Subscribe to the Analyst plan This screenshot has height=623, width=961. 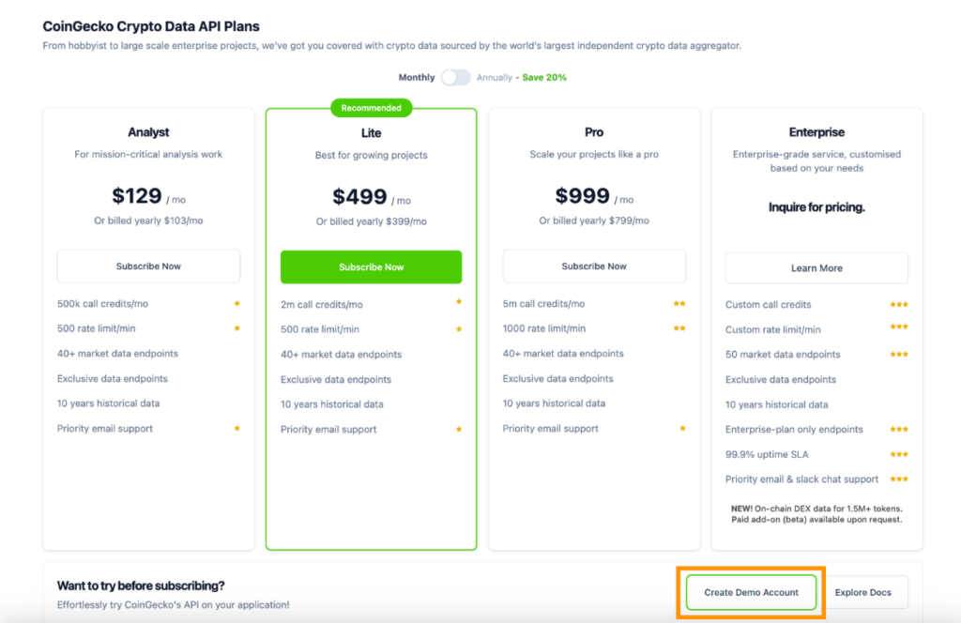click(148, 266)
